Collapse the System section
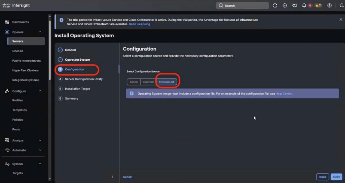 (40, 164)
